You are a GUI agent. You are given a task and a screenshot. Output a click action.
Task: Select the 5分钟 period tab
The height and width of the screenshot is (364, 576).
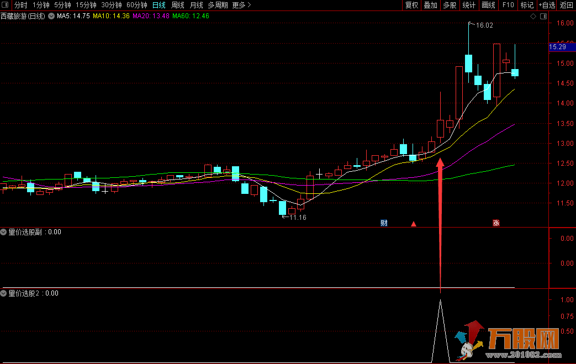click(62, 5)
